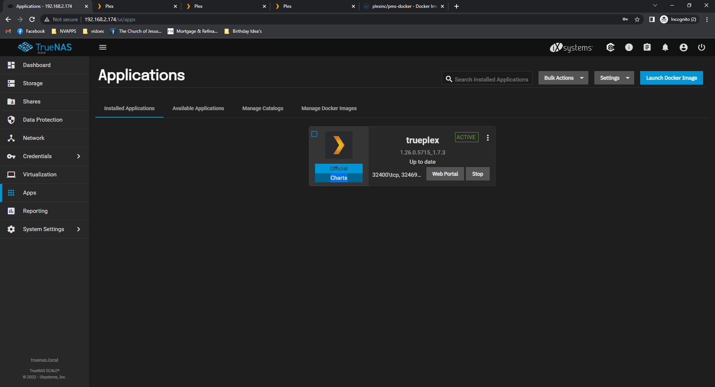
Task: Open Manage Catalogs tab
Action: tap(263, 108)
